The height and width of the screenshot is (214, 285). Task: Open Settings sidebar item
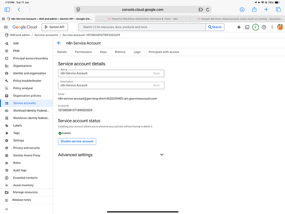pos(27,140)
